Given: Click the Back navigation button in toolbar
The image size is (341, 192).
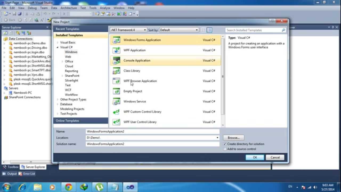Looking at the screenshot, I should [x=10, y=20].
